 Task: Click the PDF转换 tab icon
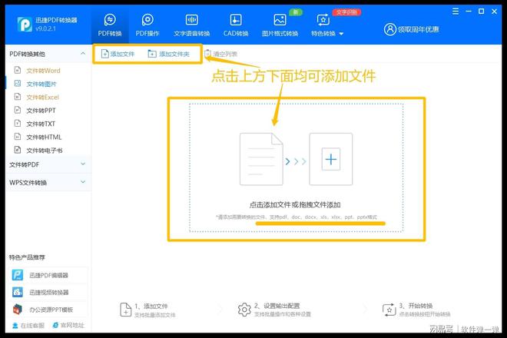(x=110, y=20)
